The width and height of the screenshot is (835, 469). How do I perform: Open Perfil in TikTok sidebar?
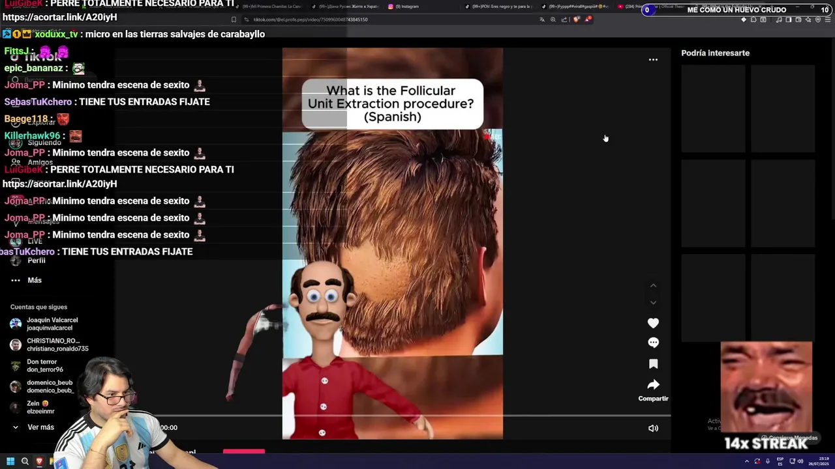[28, 261]
